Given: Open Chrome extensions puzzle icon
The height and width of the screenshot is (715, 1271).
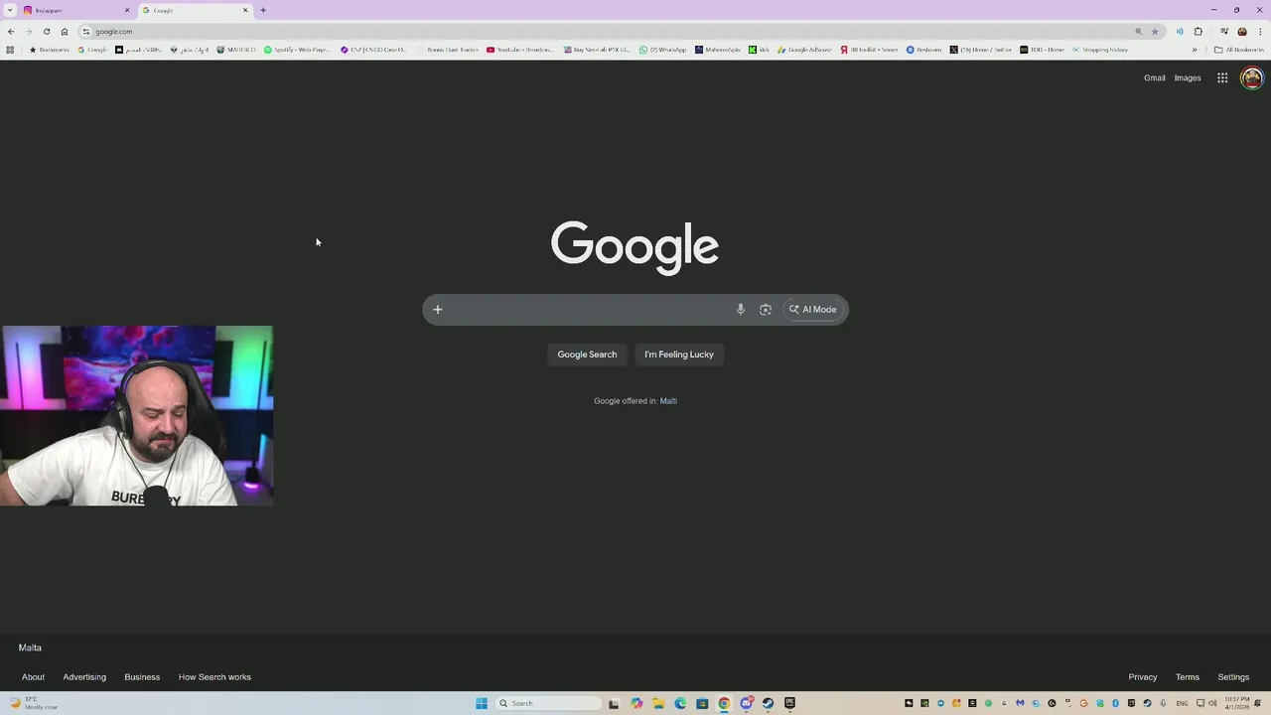Looking at the screenshot, I should coord(1199,31).
